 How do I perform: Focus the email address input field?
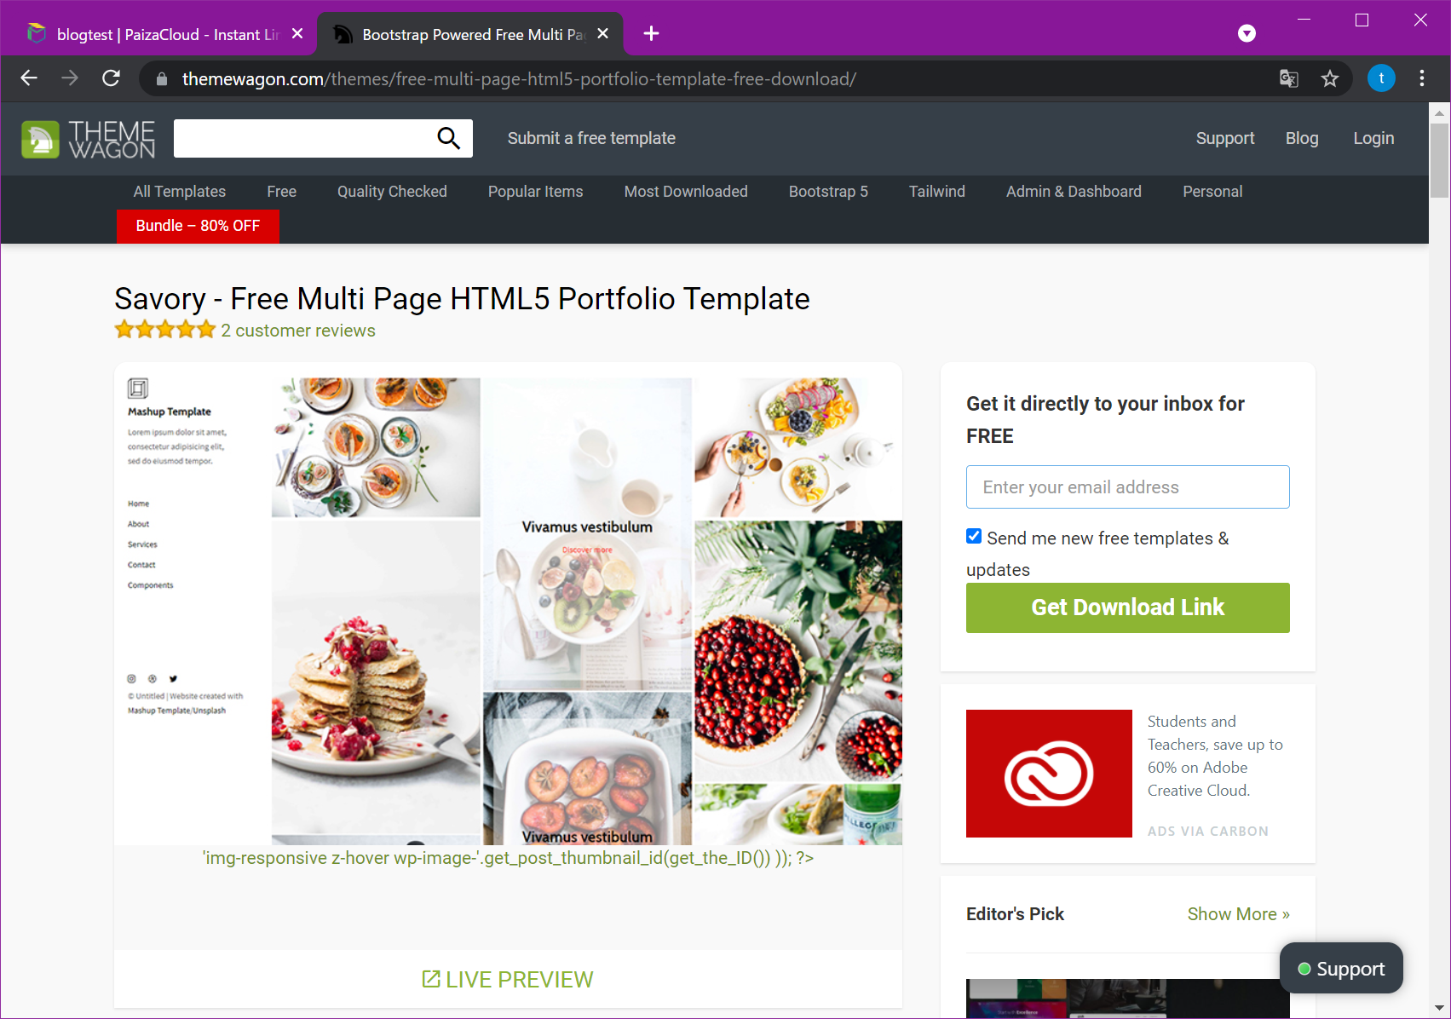[x=1127, y=486]
